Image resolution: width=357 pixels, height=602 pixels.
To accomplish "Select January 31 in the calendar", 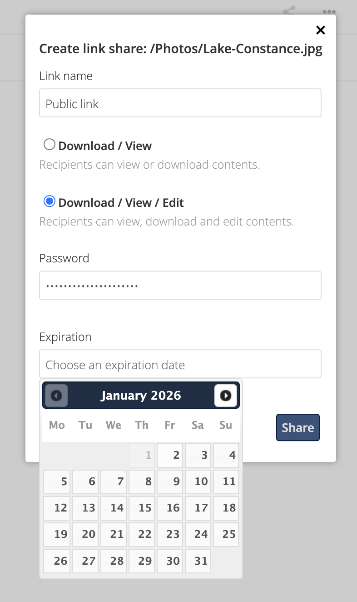I will point(198,561).
